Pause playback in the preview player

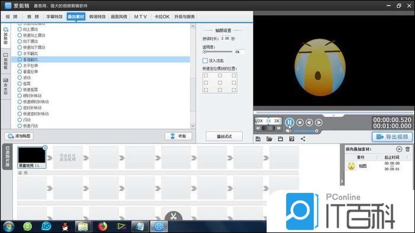coord(289,122)
